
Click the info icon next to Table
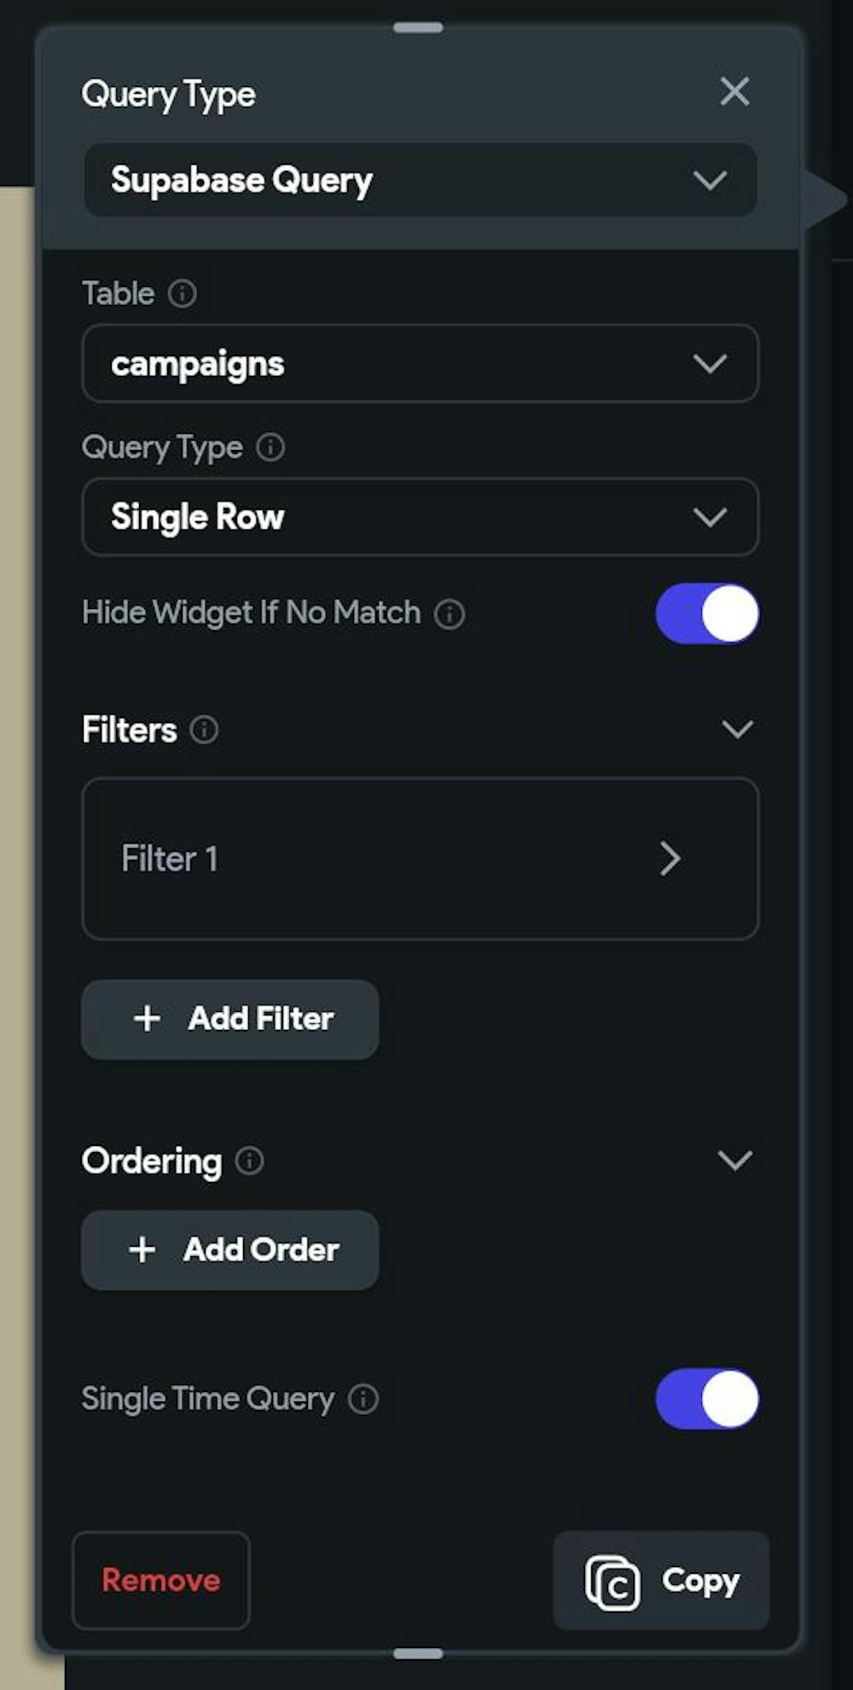click(182, 294)
